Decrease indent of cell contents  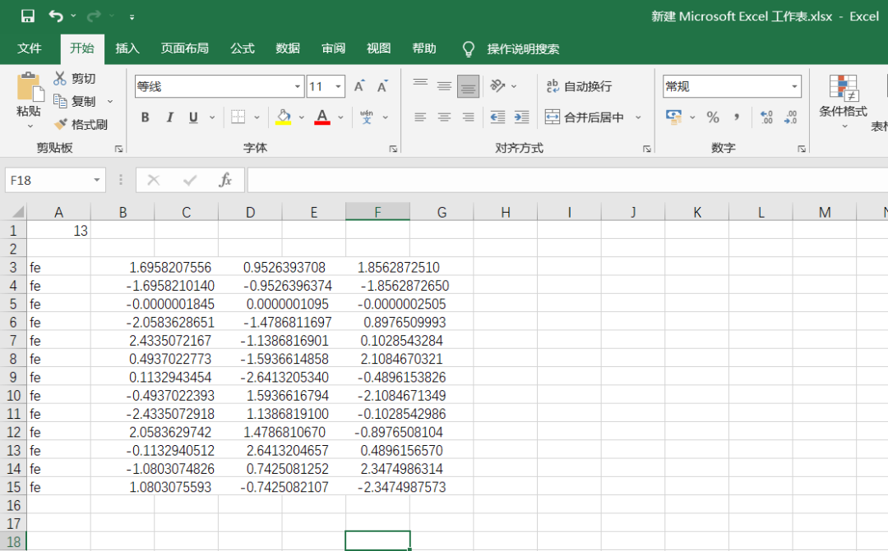(x=497, y=117)
